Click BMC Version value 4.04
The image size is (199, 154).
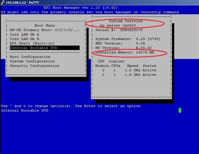(140, 43)
